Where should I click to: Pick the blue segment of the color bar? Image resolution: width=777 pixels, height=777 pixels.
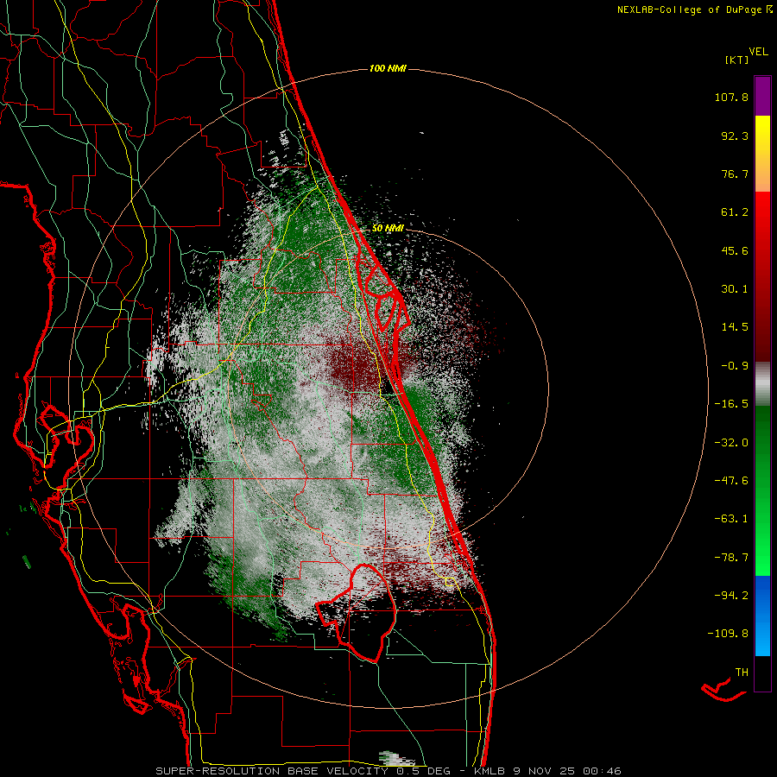[x=762, y=616]
